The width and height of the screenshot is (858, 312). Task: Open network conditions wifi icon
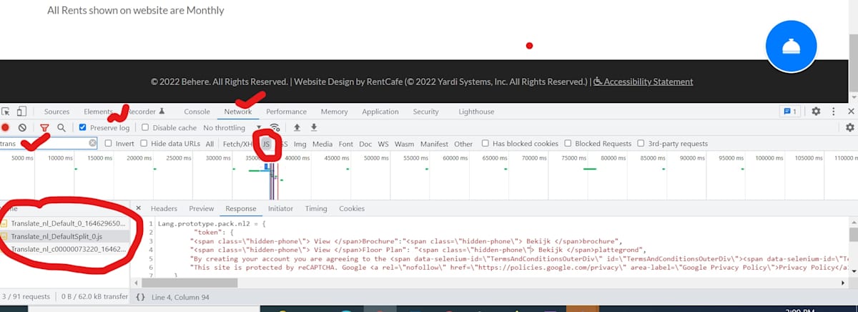click(x=274, y=127)
